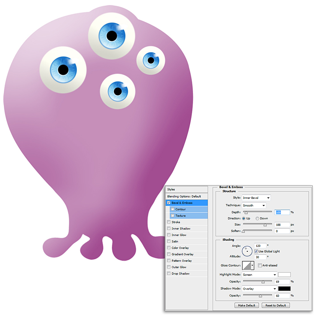Enable the Pattern Overlay checkbox

pyautogui.click(x=169, y=261)
